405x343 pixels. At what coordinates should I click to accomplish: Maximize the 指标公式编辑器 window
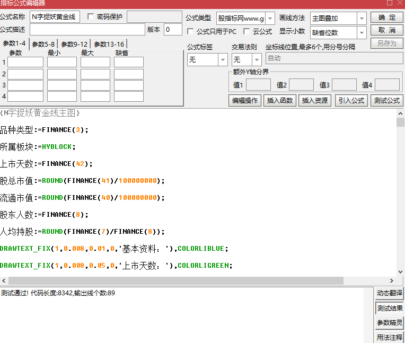pos(390,3)
